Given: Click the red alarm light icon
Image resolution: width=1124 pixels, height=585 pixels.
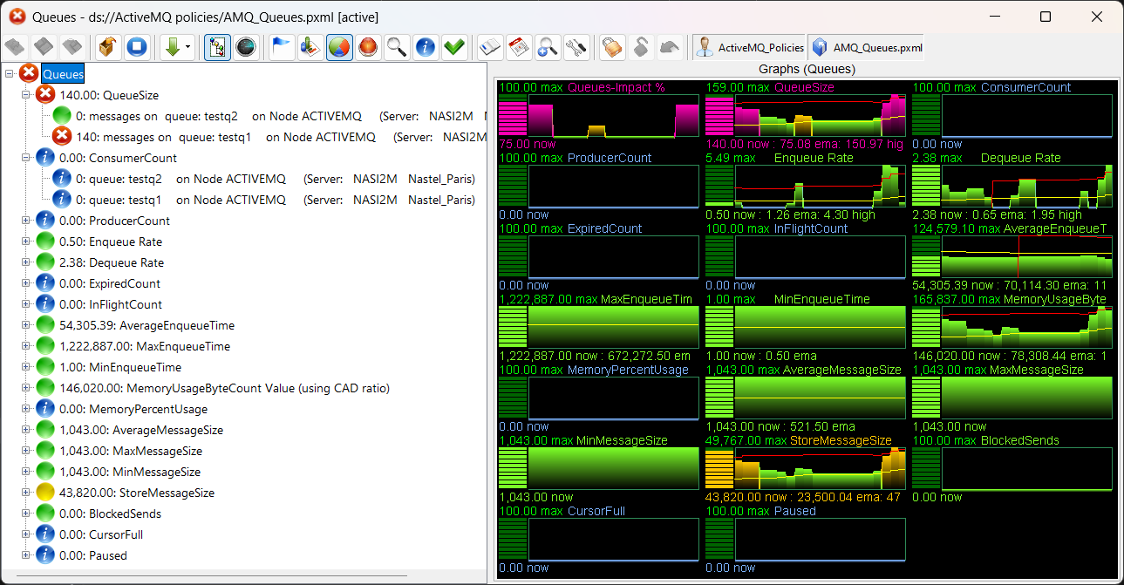Looking at the screenshot, I should pyautogui.click(x=368, y=47).
